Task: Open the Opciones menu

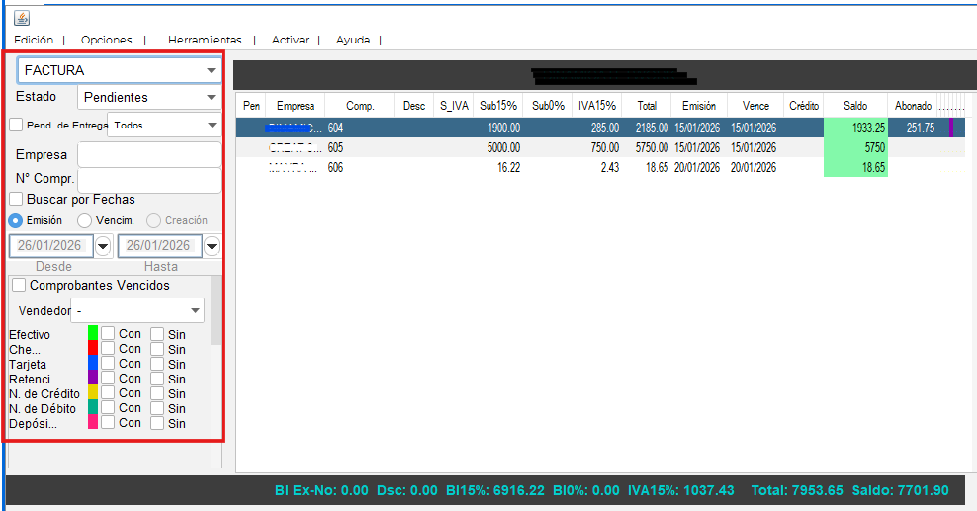Action: (x=106, y=41)
